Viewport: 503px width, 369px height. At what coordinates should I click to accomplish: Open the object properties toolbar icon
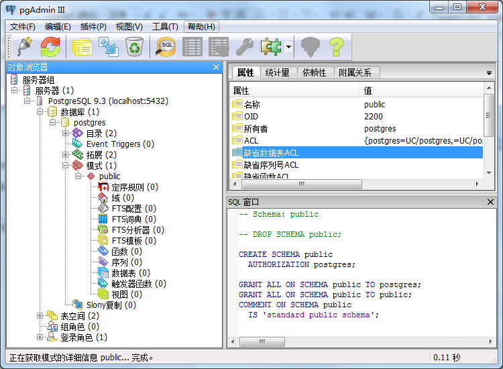pos(82,47)
